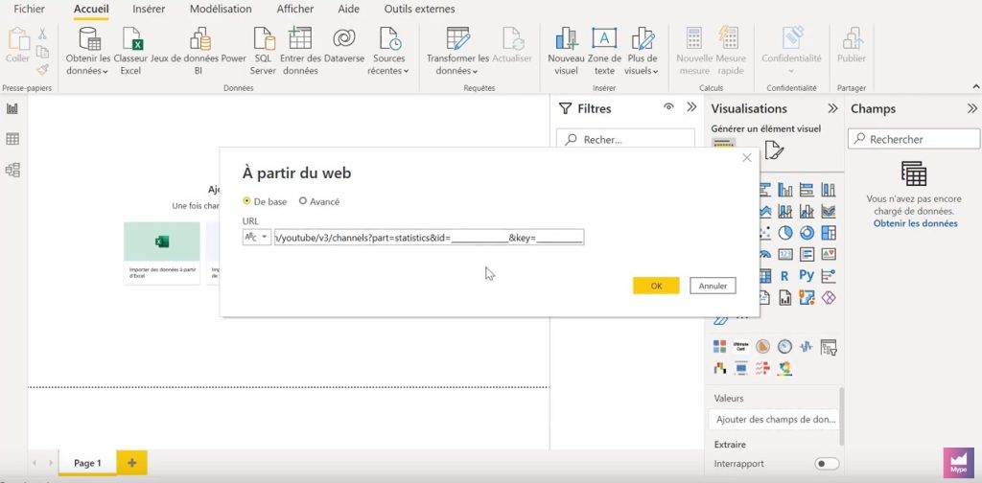Open the Outils externes tab
Image resolution: width=982 pixels, height=483 pixels.
(420, 10)
